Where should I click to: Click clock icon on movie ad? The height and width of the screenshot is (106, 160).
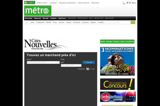pos(132,73)
